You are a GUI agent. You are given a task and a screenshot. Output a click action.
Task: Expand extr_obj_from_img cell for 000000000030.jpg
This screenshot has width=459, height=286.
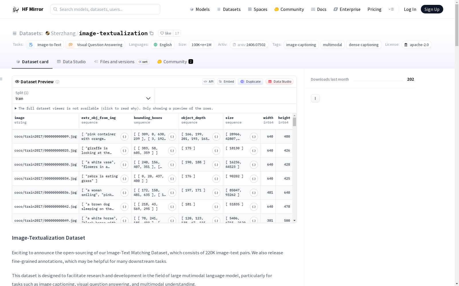(125, 165)
